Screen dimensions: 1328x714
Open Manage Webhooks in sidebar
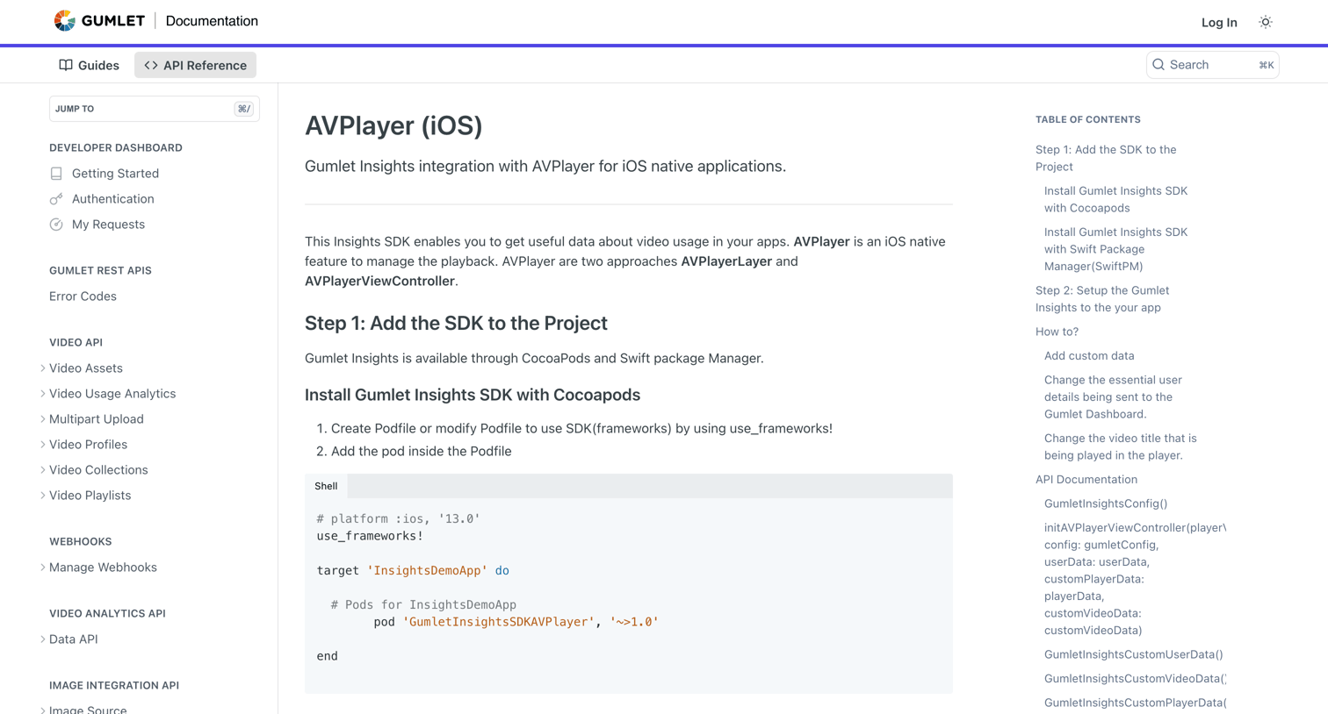point(103,568)
